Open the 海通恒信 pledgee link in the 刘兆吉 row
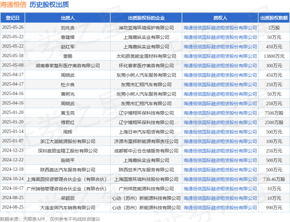This screenshot has height=222, width=290. [220, 28]
